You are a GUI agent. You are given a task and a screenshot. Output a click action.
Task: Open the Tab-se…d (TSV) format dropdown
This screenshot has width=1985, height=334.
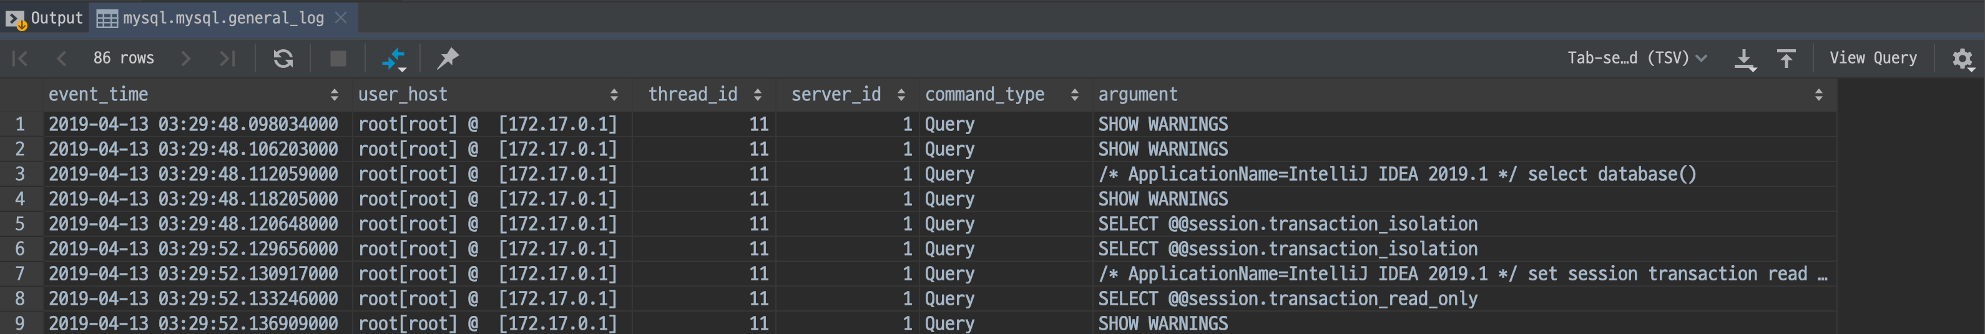[x=1637, y=59]
